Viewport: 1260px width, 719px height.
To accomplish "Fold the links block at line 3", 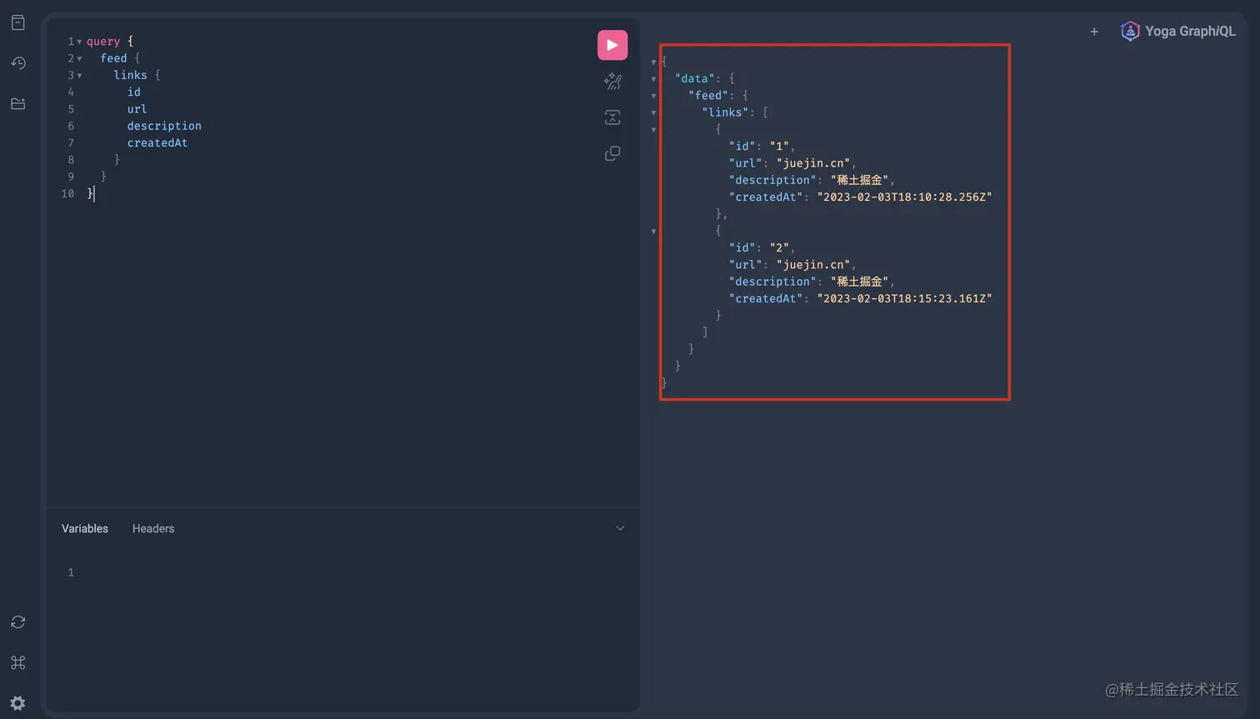I will click(79, 76).
